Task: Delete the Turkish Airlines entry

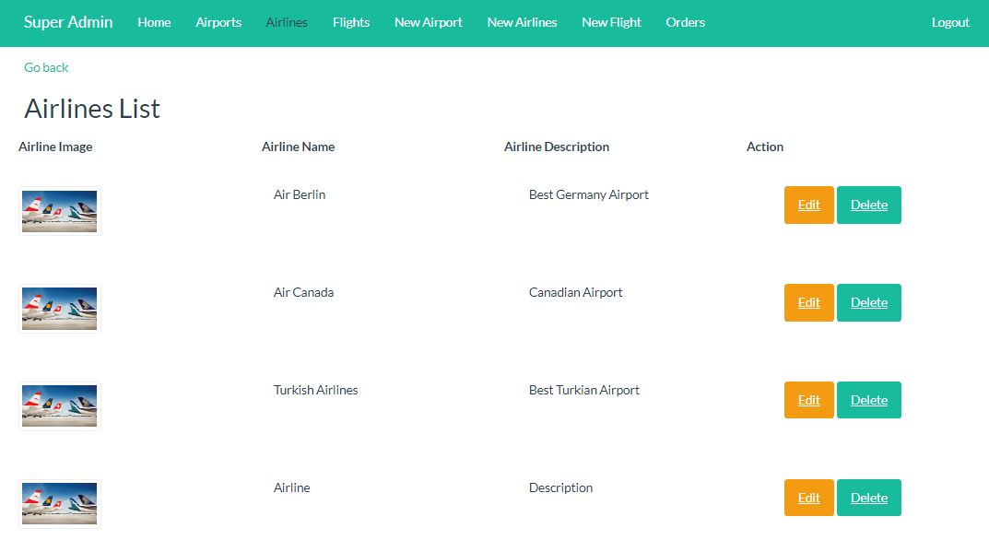Action: click(868, 400)
